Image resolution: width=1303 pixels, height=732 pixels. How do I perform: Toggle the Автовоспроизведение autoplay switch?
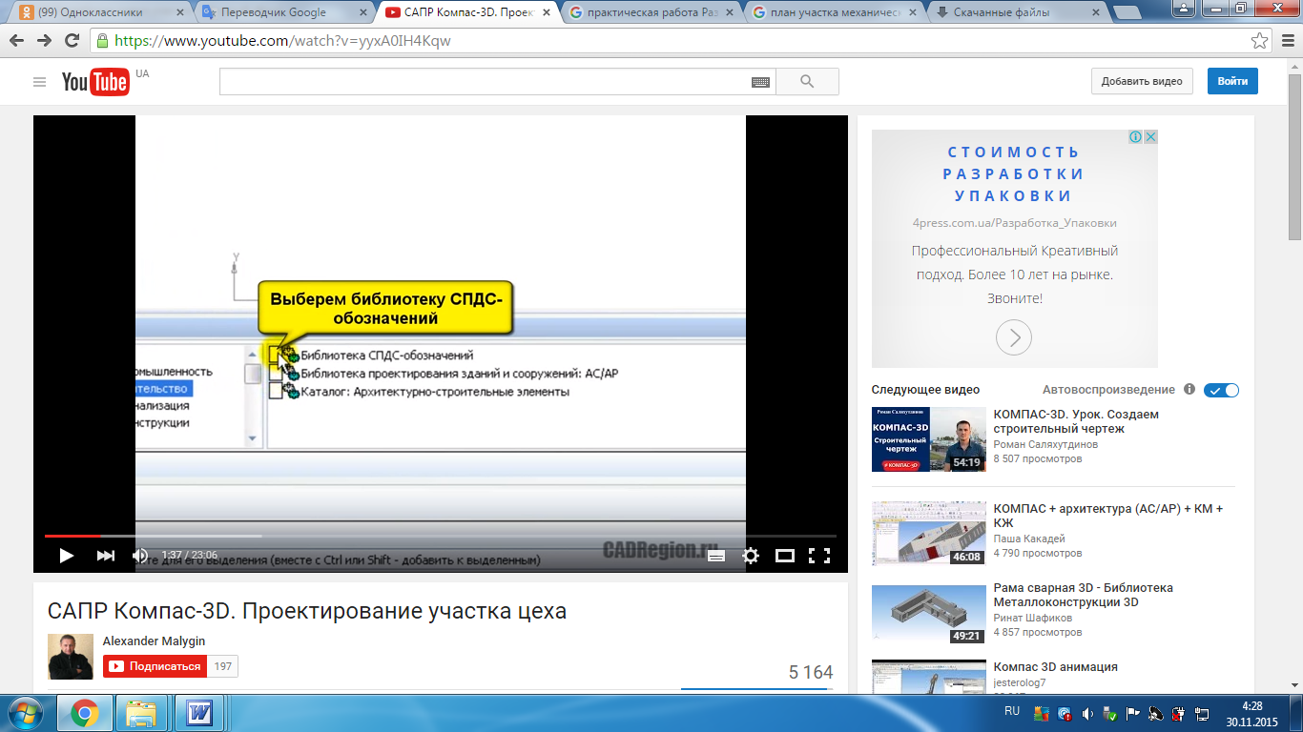[x=1221, y=390]
